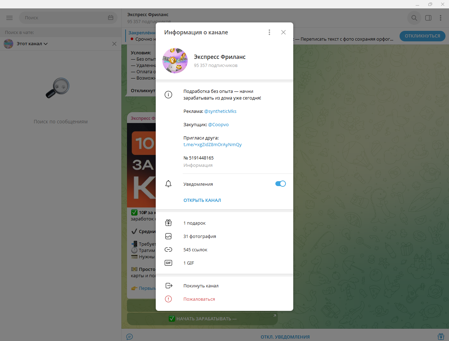Open the hamburger main menu
The width and height of the screenshot is (449, 341).
pos(9,18)
